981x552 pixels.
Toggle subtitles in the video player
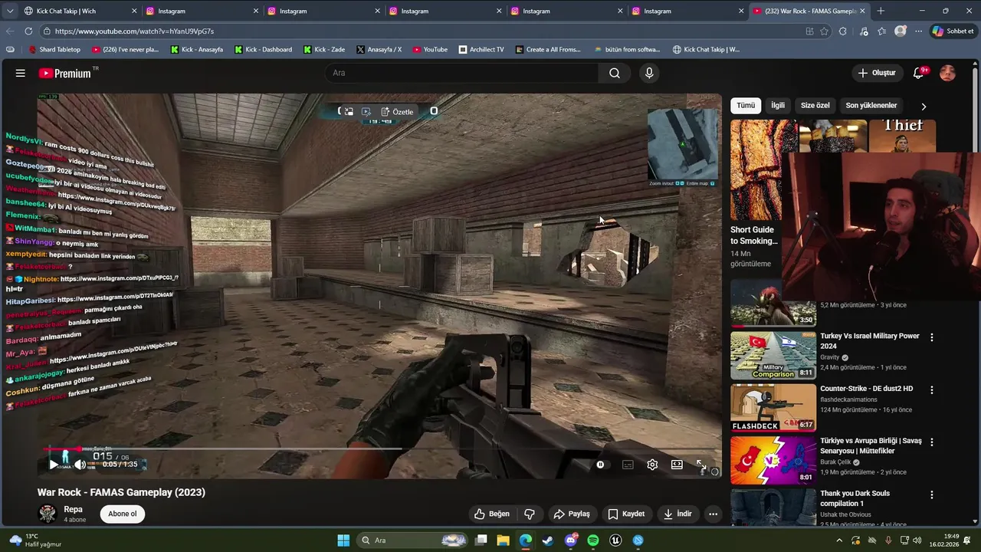(628, 465)
